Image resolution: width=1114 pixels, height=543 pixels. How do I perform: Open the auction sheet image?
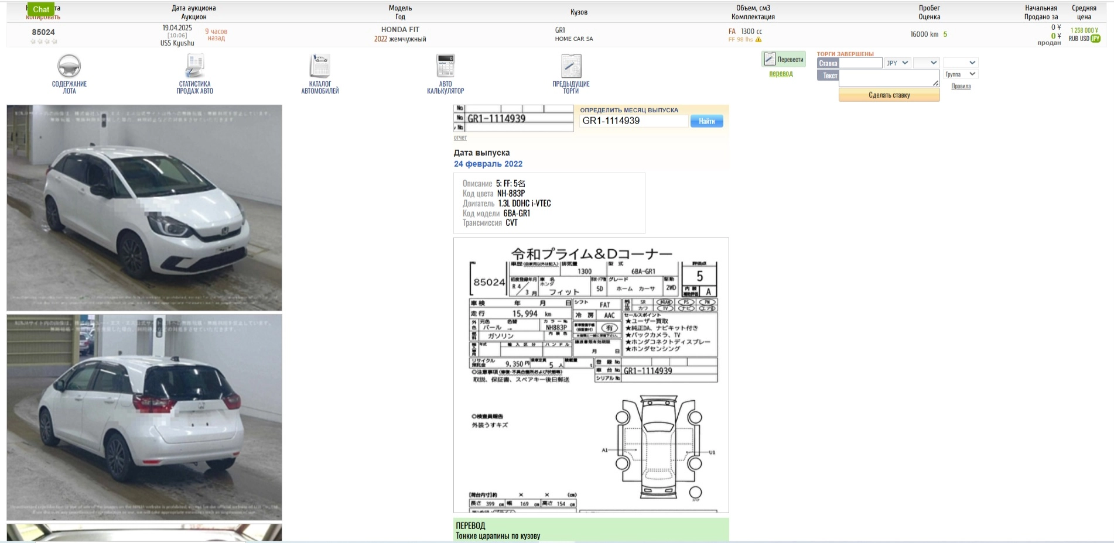pos(591,375)
